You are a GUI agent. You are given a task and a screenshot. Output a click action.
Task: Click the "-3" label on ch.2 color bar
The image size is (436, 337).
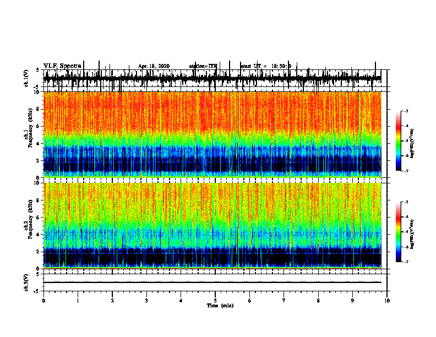(406, 202)
